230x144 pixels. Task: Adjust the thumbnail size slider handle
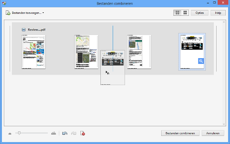19,133
